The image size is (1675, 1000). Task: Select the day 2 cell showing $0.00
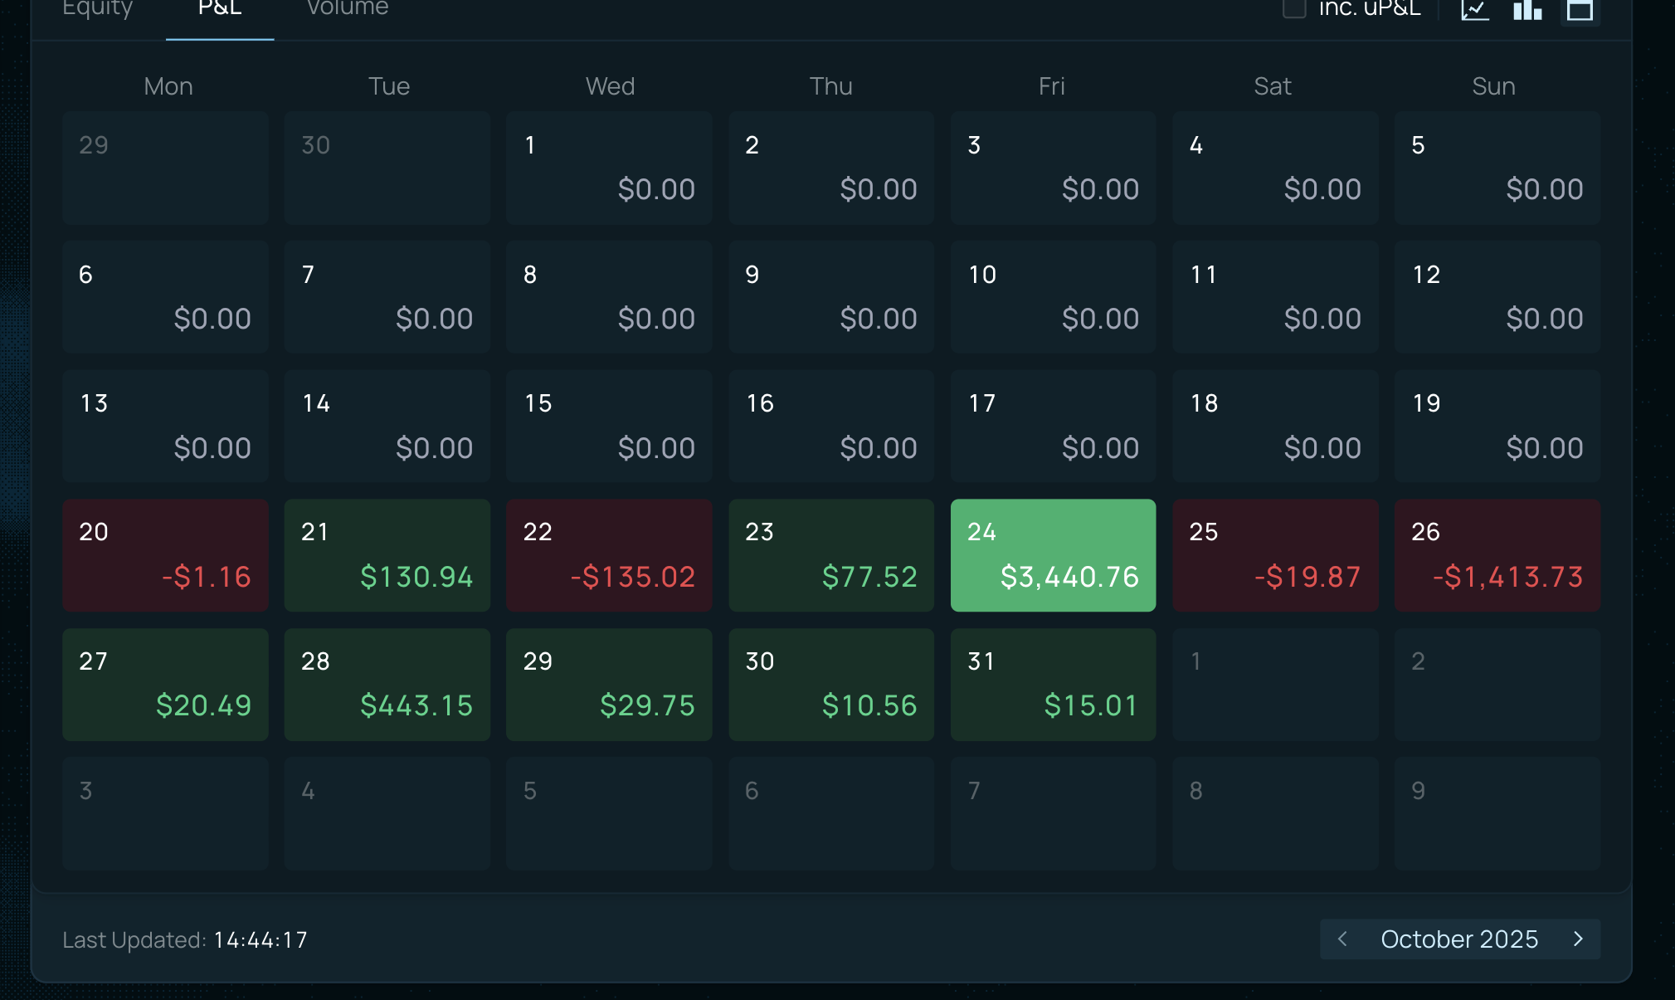click(x=831, y=168)
